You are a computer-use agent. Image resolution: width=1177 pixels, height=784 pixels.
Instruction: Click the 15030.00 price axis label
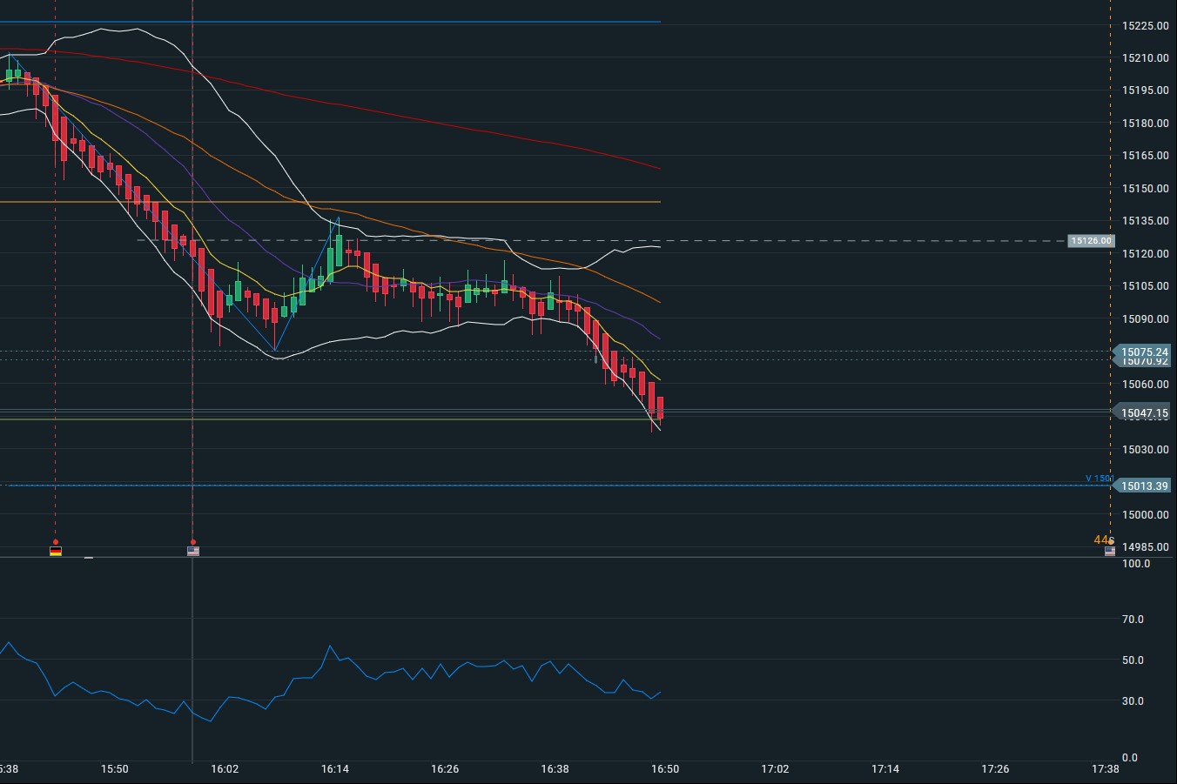pos(1145,450)
